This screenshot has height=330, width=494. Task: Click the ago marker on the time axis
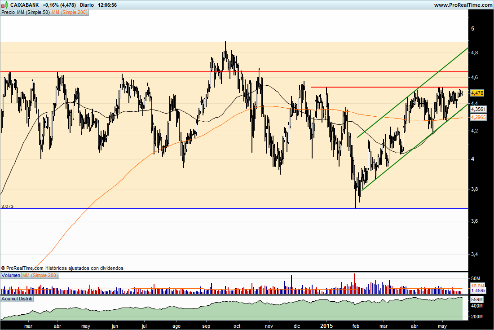click(x=176, y=326)
